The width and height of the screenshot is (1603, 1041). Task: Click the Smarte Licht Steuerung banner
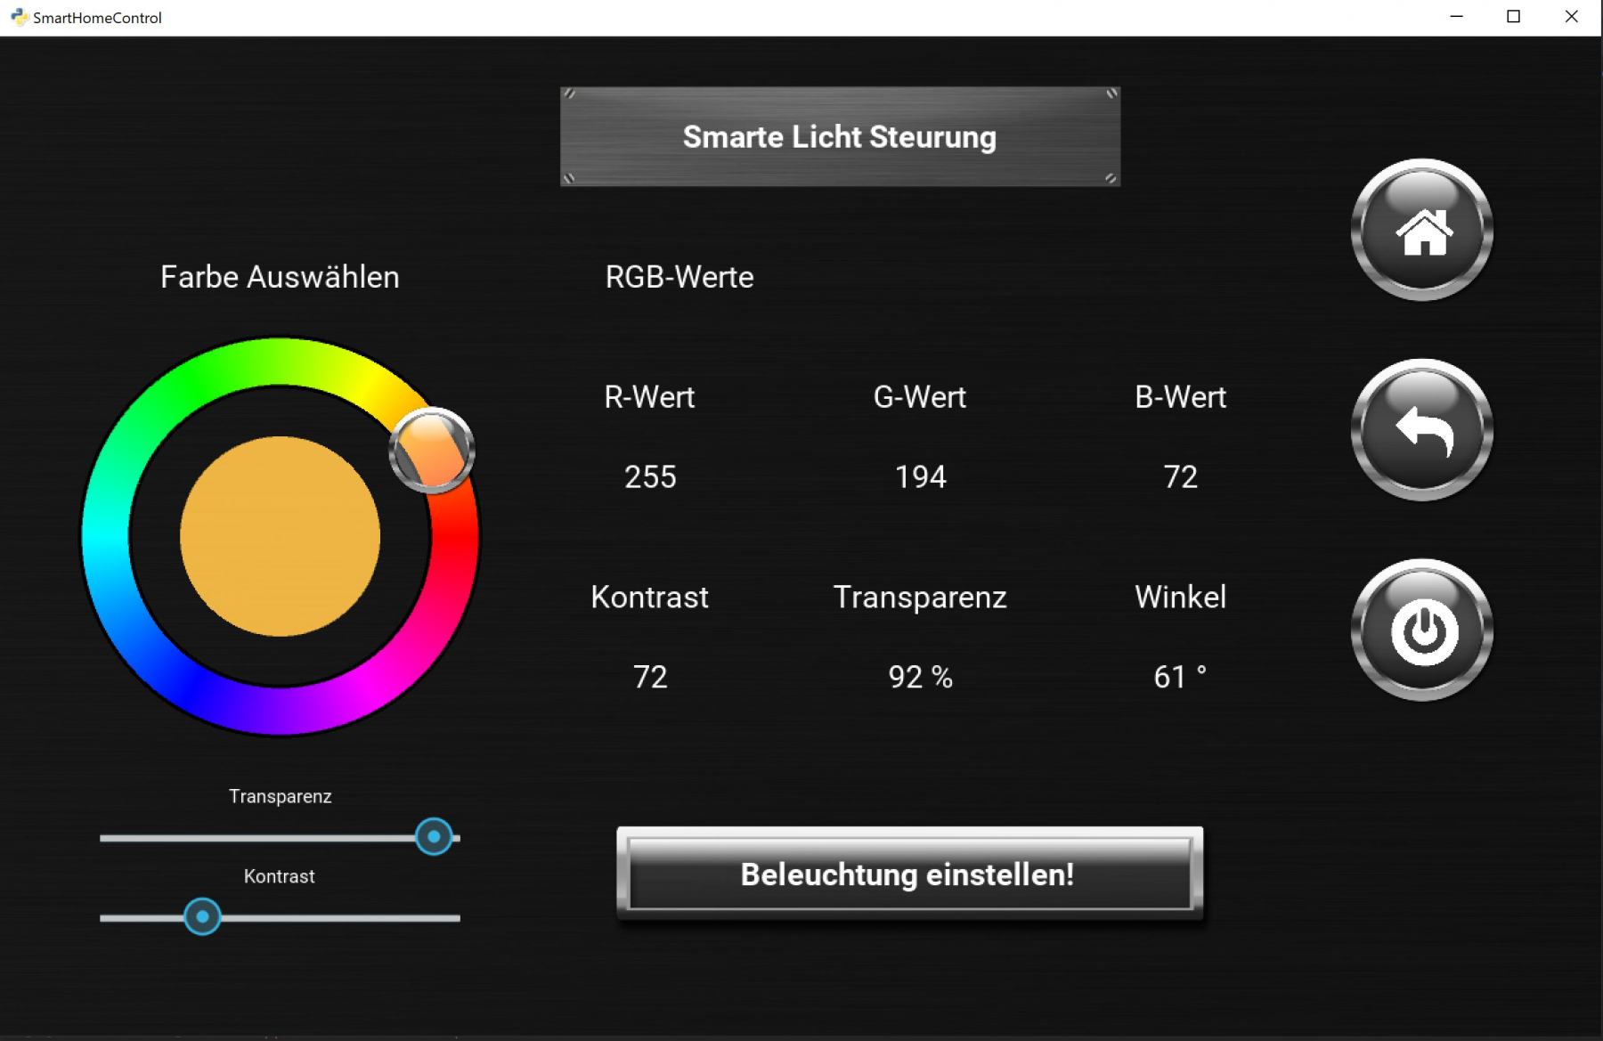tap(839, 137)
